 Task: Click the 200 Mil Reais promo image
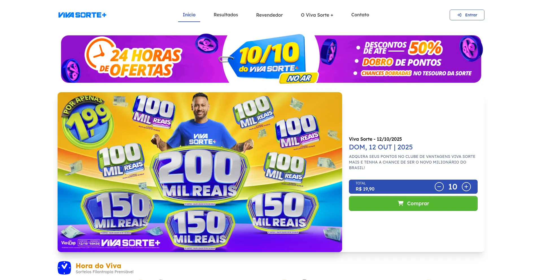tap(200, 172)
